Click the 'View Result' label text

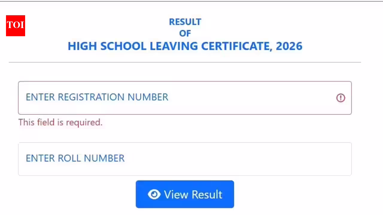tap(193, 194)
